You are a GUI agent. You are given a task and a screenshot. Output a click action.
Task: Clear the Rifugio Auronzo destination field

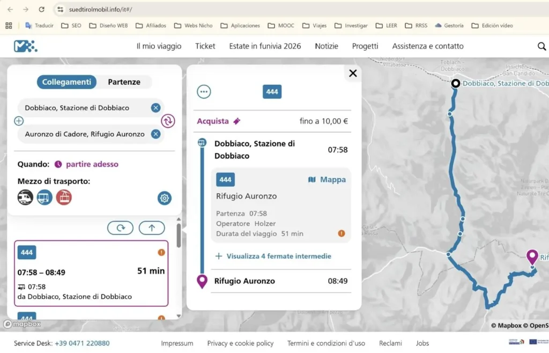click(x=156, y=134)
